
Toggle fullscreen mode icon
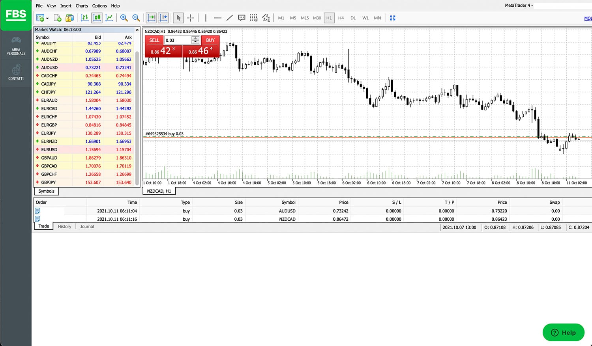[x=392, y=18]
